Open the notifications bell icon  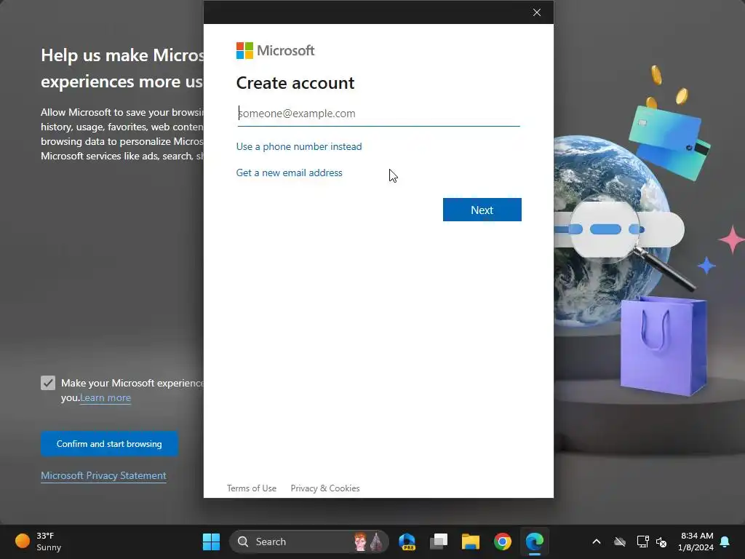tap(725, 542)
